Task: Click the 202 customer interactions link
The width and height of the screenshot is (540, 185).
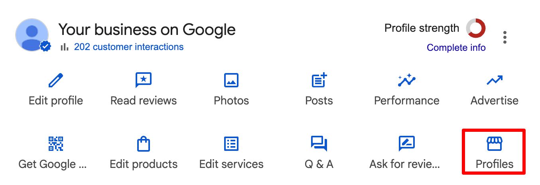Action: tap(128, 47)
